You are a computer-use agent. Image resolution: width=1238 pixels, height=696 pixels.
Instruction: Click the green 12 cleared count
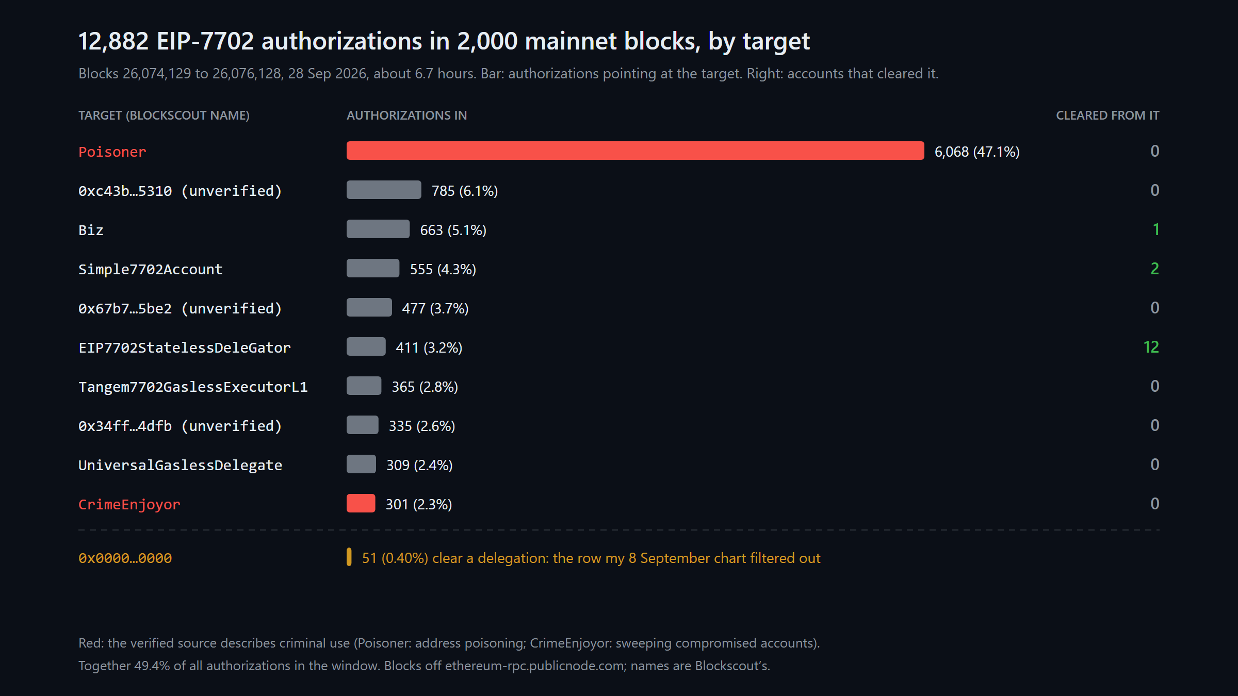click(1151, 347)
